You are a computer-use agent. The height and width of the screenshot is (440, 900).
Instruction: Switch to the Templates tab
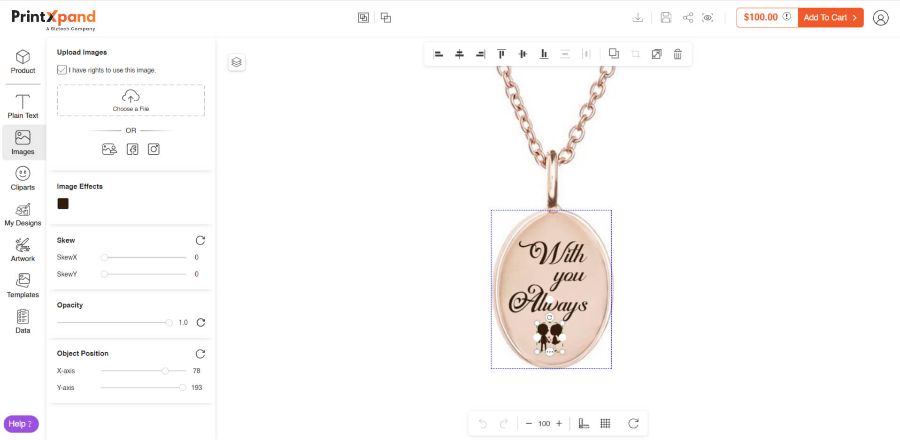[x=23, y=286]
